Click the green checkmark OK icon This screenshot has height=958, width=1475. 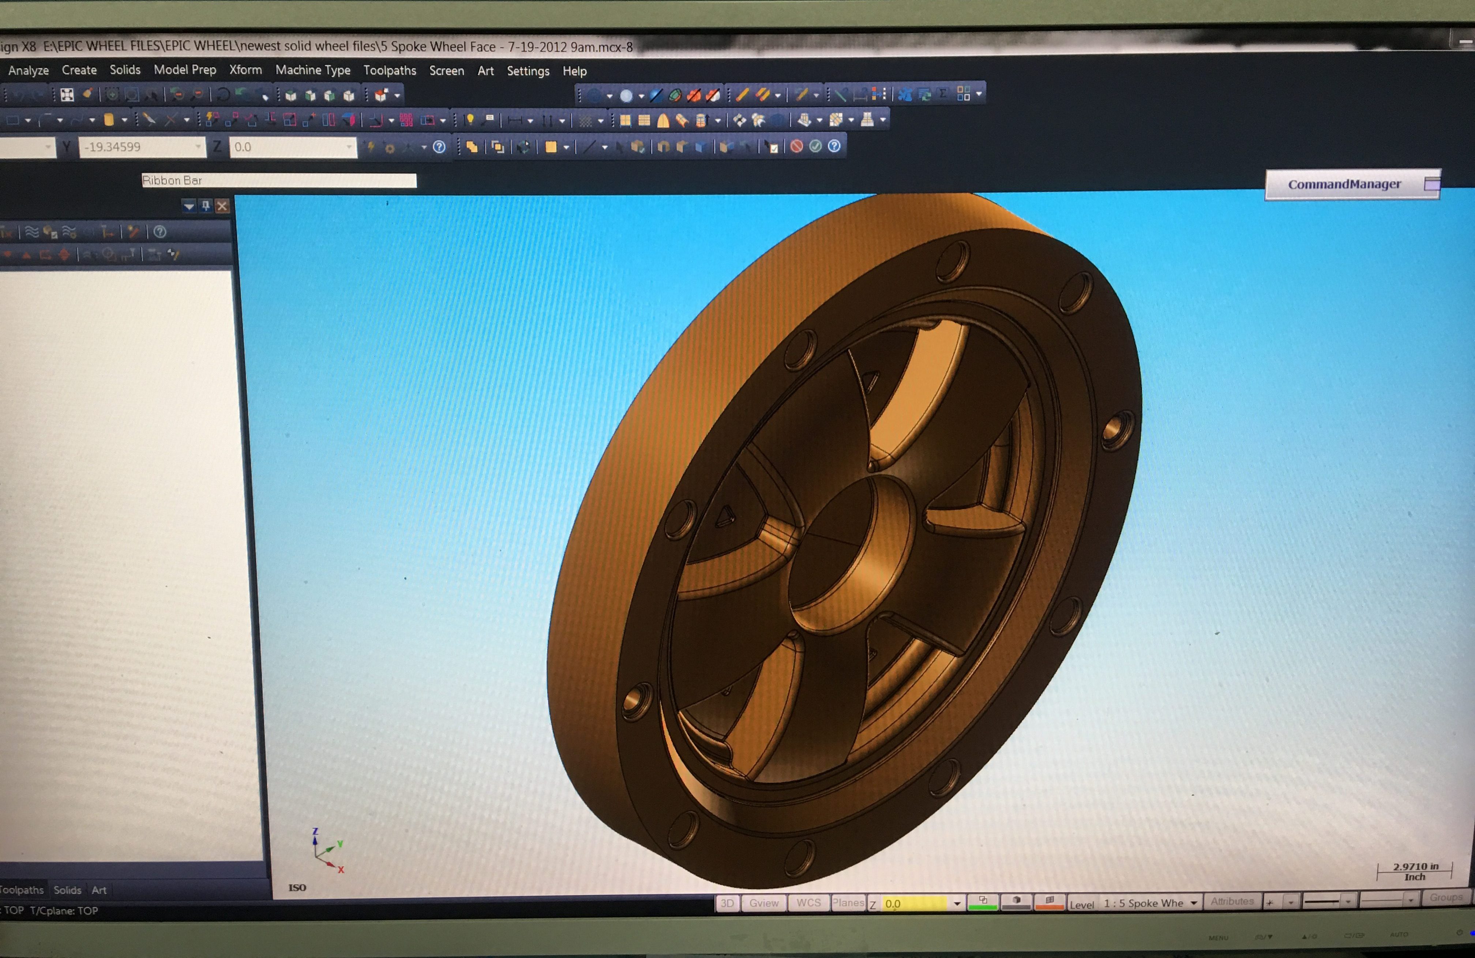pyautogui.click(x=815, y=146)
